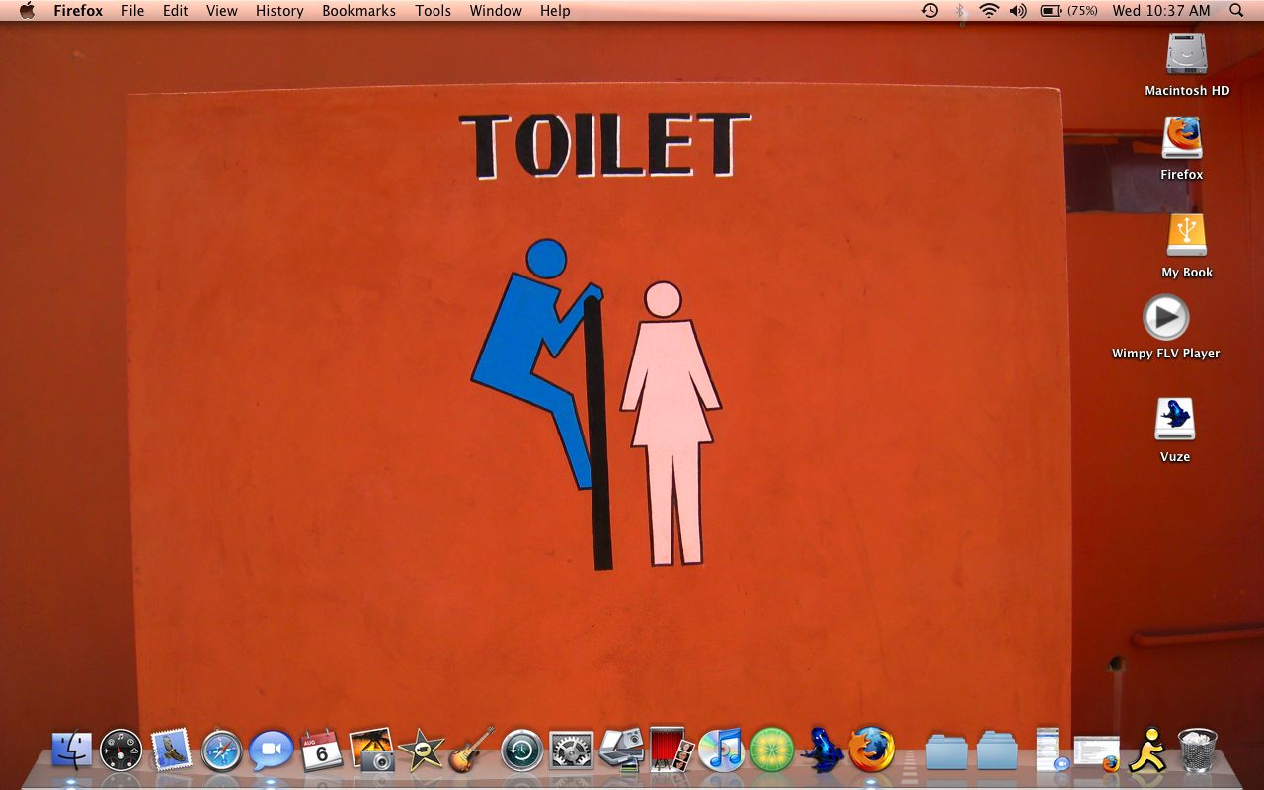The image size is (1264, 790).
Task: Open the Firefox application menu
Action: pos(78,10)
